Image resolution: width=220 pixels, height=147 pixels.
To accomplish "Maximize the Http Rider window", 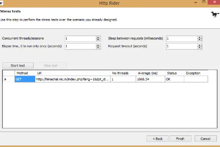I will (204, 2).
